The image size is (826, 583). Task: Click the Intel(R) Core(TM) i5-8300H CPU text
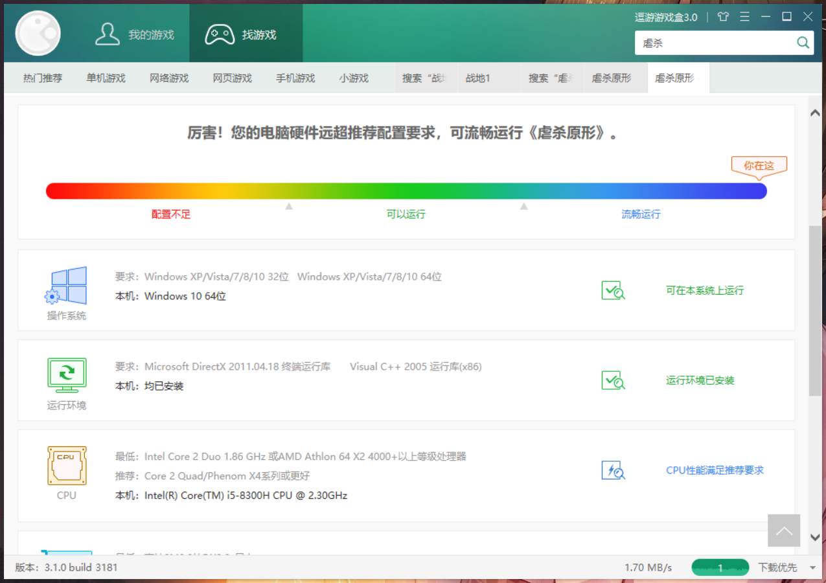point(246,496)
